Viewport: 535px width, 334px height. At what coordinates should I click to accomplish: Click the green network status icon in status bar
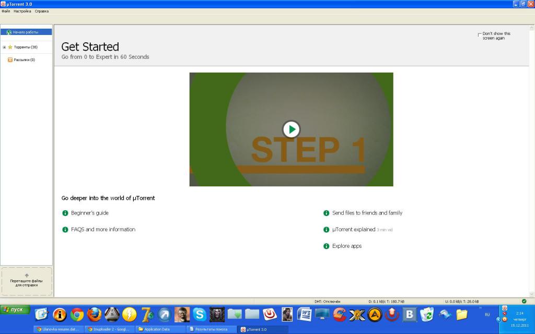click(524, 301)
